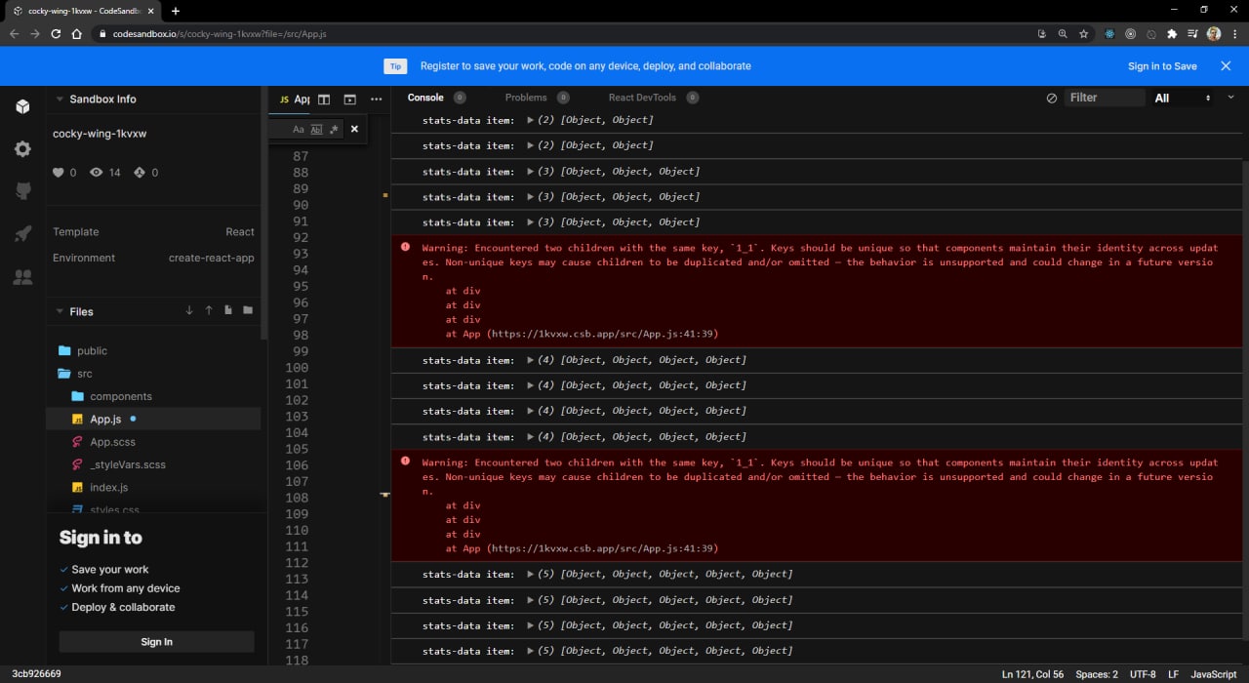Collapse the Sandbox Info section
1249x683 pixels.
coord(60,100)
